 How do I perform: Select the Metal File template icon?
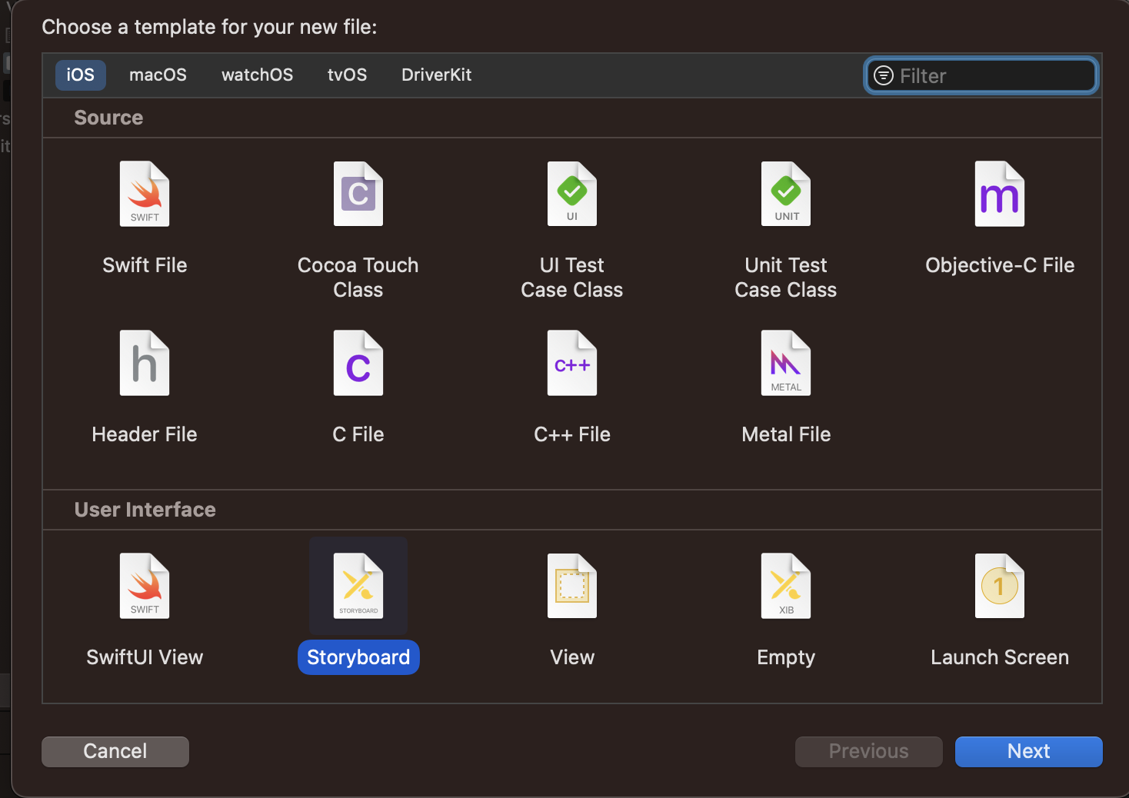[786, 363]
